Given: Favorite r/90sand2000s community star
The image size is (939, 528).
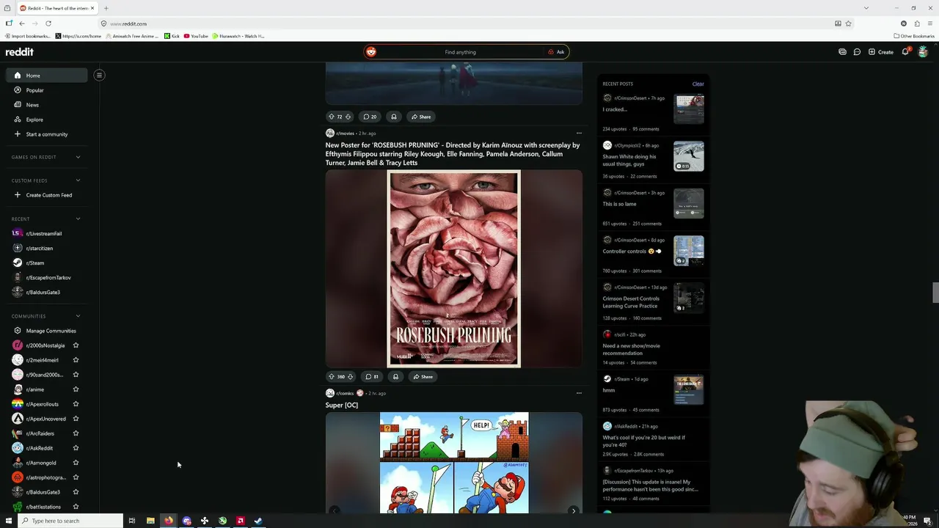Looking at the screenshot, I should pyautogui.click(x=76, y=375).
